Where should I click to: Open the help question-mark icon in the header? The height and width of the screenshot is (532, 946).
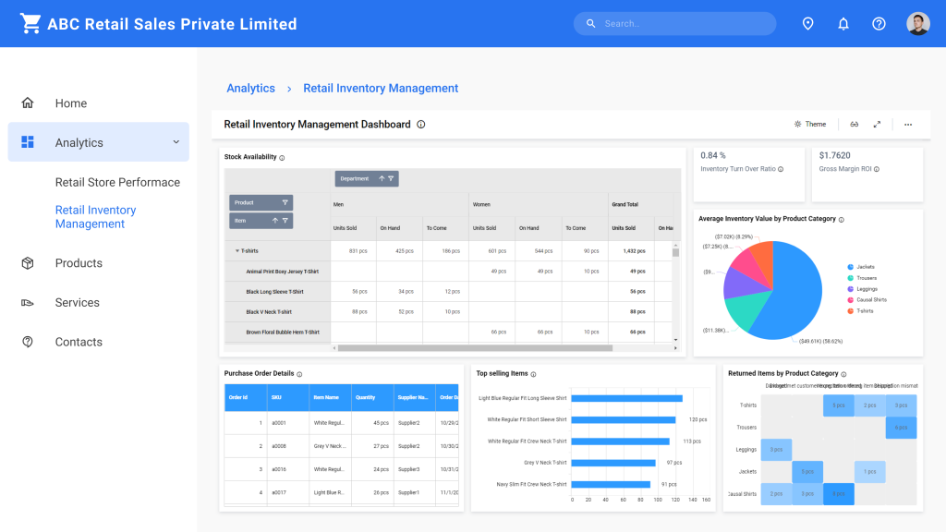pyautogui.click(x=878, y=23)
